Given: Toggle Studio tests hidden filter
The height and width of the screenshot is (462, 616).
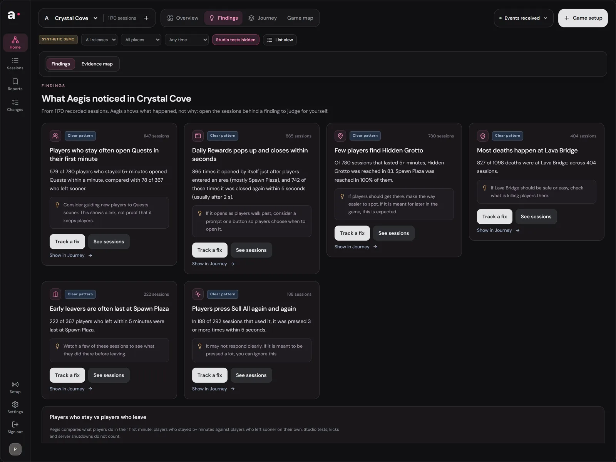Looking at the screenshot, I should (x=236, y=40).
